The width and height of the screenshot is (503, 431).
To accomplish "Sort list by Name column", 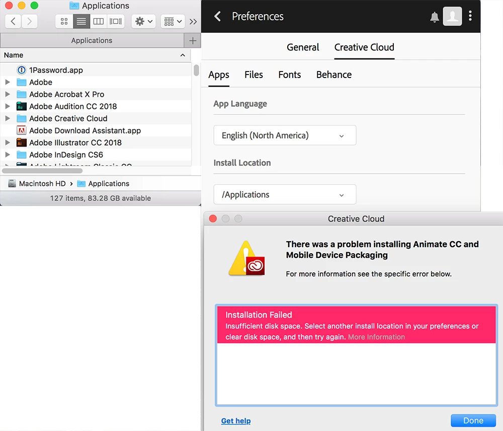I will click(95, 55).
